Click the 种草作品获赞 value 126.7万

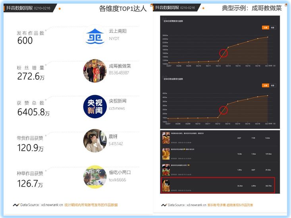point(30,183)
